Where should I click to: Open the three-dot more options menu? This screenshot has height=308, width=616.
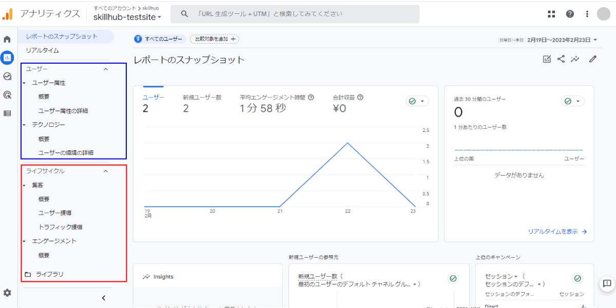pos(587,14)
